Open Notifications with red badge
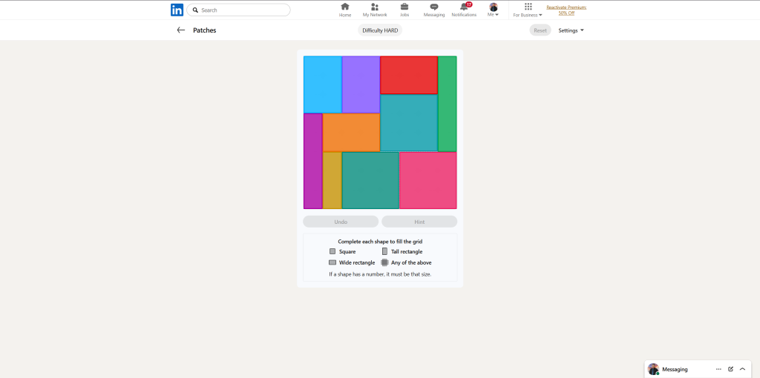 tap(464, 10)
